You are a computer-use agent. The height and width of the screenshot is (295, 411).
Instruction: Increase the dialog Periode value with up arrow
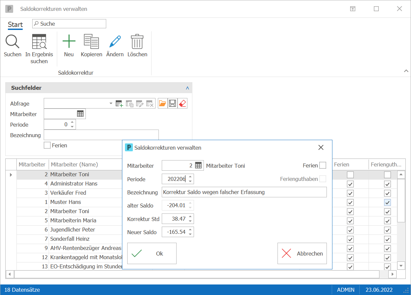coord(190,177)
